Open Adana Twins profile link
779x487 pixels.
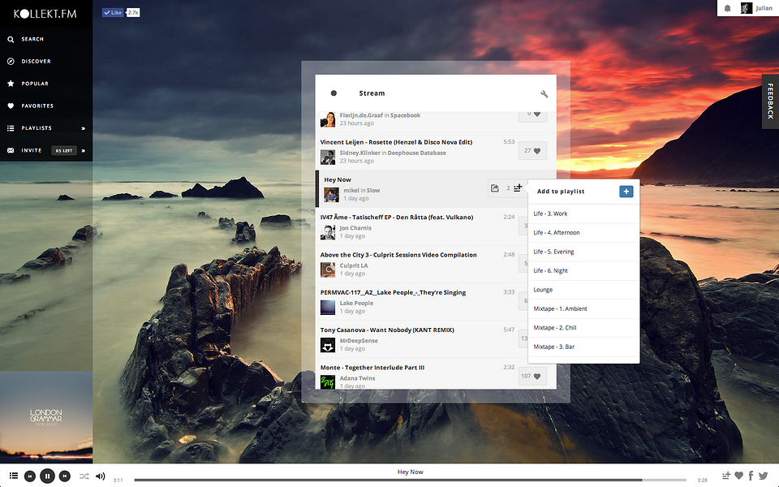357,378
